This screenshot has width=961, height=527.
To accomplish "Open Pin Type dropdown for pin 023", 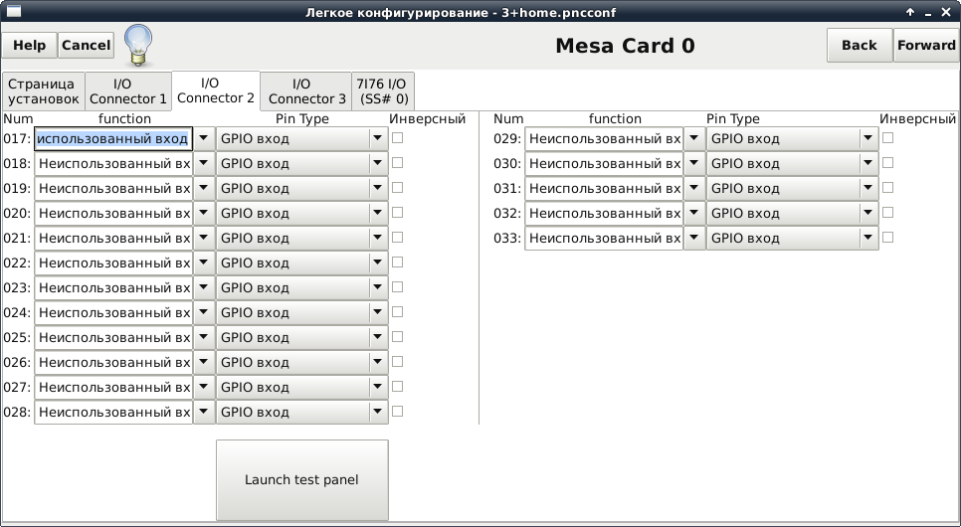I will pyautogui.click(x=302, y=287).
